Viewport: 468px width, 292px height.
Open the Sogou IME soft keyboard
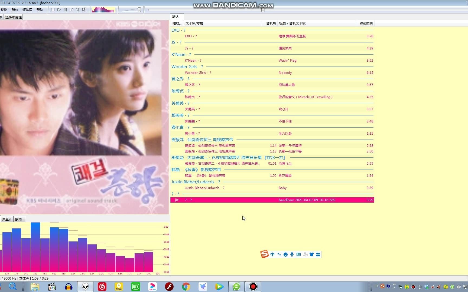tap(298, 254)
